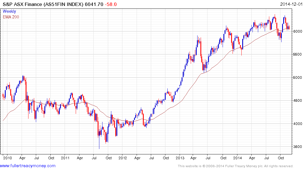Click the red change value -58.0

tap(111, 4)
